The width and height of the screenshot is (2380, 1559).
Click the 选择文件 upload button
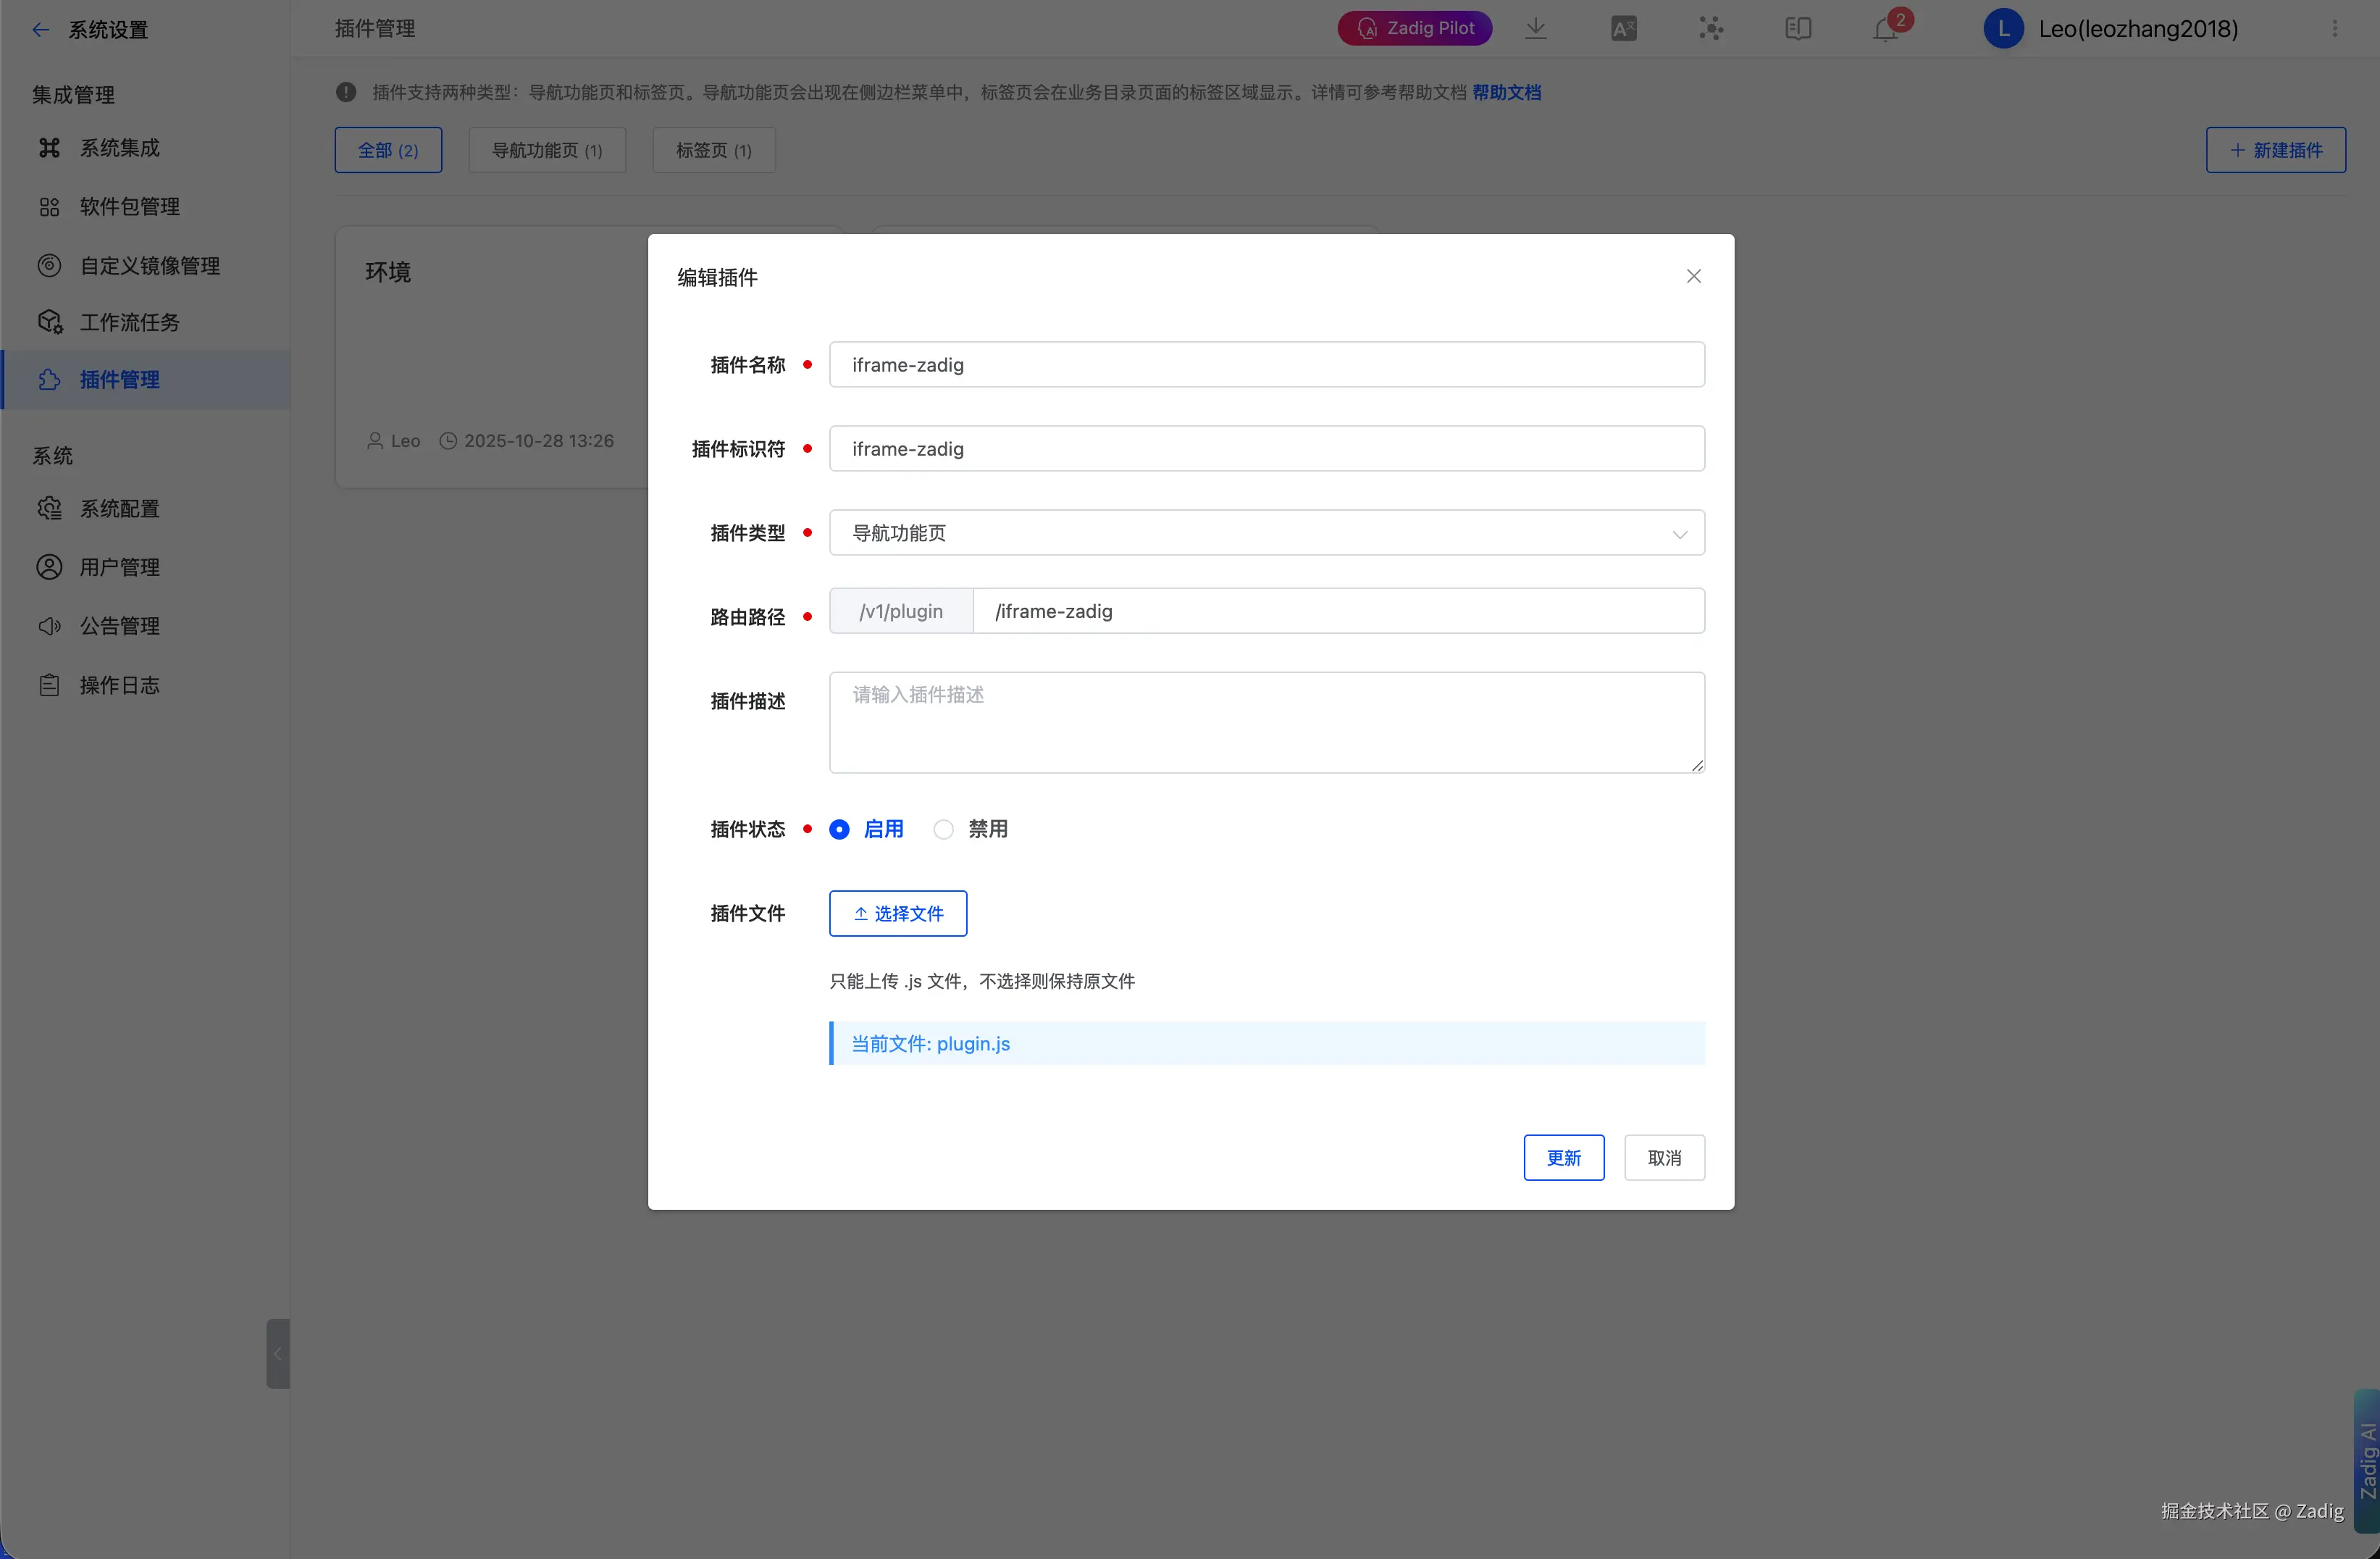click(897, 913)
